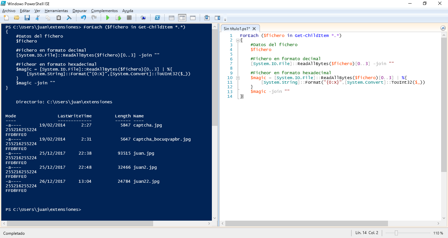
Task: Collapse the code block at line 10
Action: [x=237, y=78]
